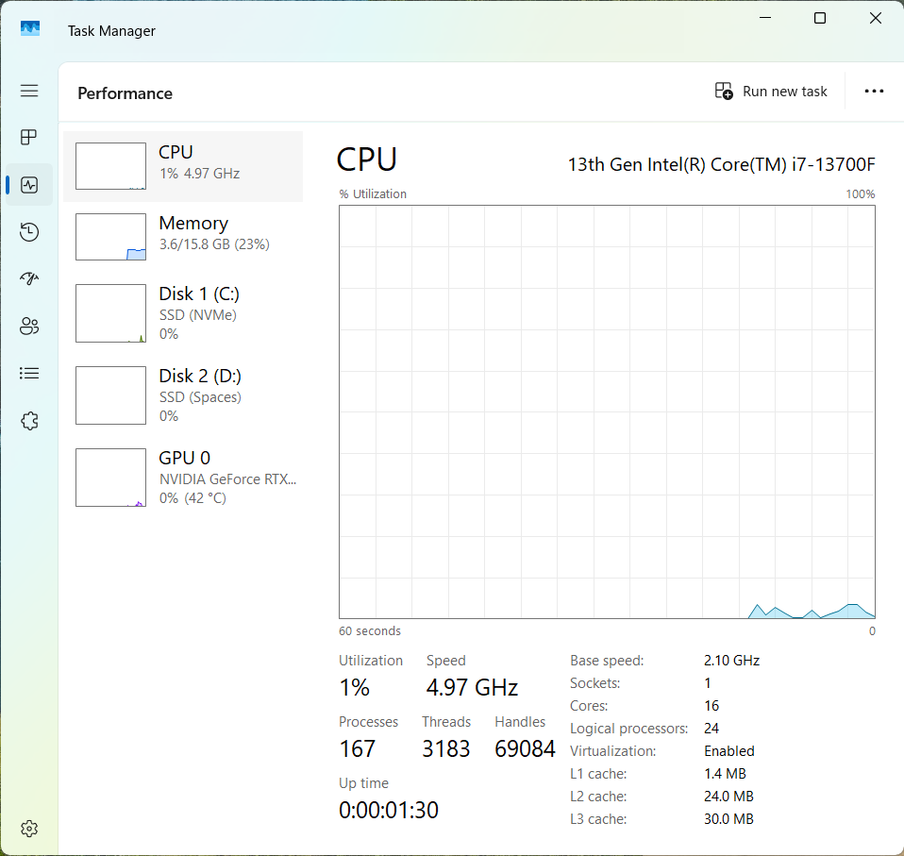Screen dimensions: 904x856
Task: Click the Memory usage mini graph
Action: 110,237
